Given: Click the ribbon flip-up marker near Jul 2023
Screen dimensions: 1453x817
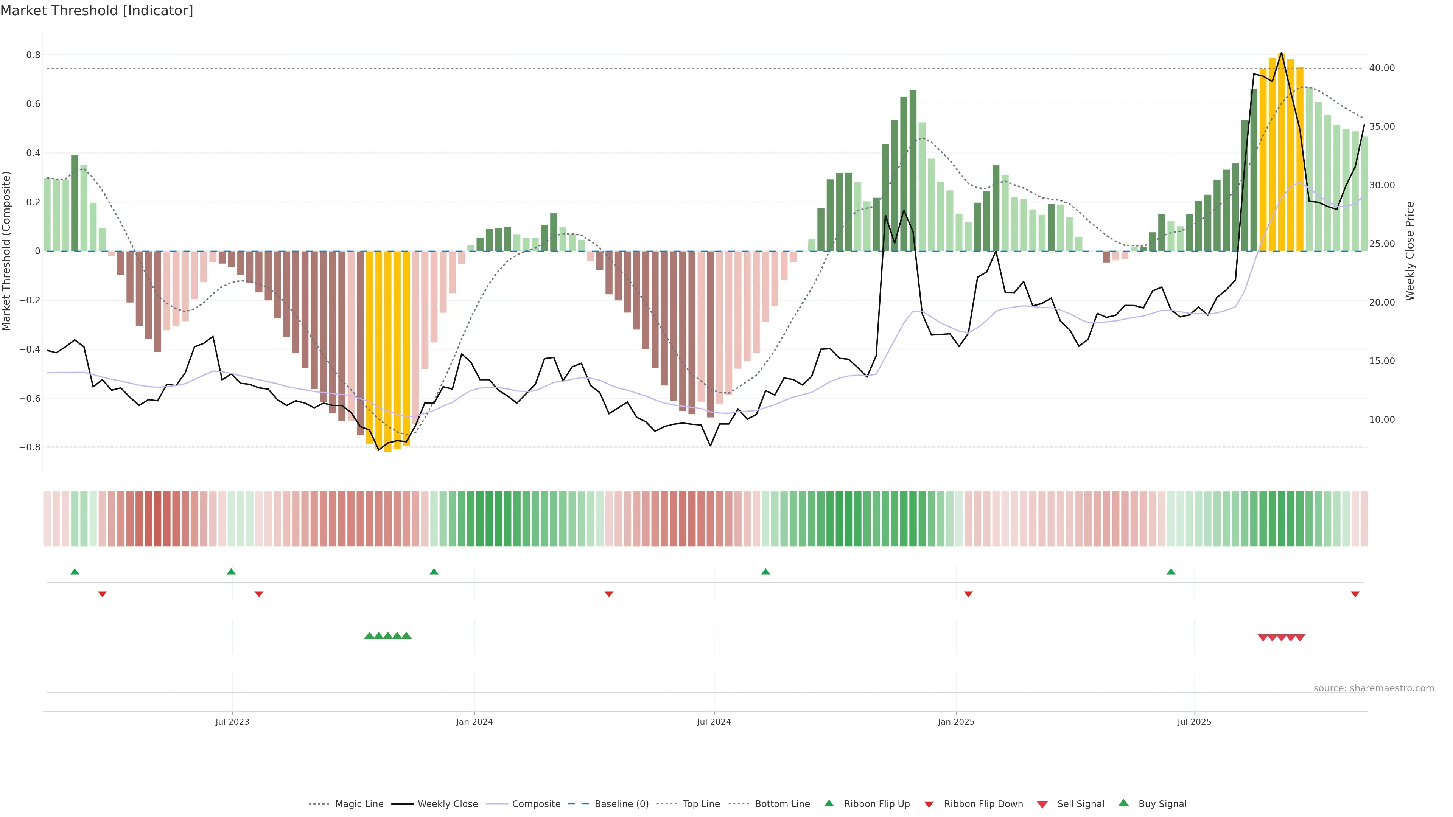Looking at the screenshot, I should (231, 572).
